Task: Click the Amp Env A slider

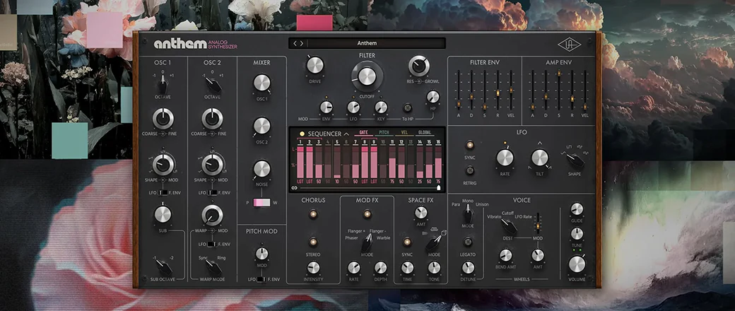Action: pos(532,90)
